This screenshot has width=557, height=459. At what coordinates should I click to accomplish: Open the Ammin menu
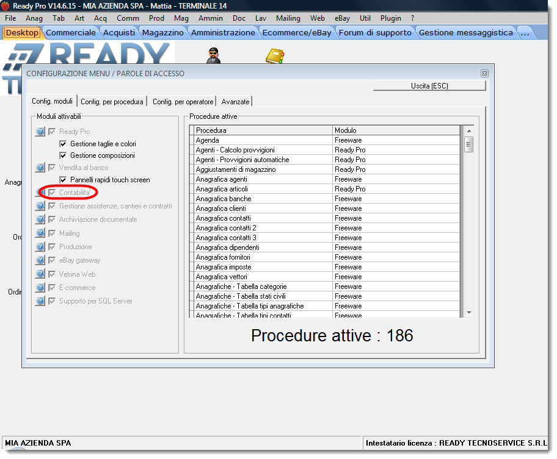[x=211, y=18]
